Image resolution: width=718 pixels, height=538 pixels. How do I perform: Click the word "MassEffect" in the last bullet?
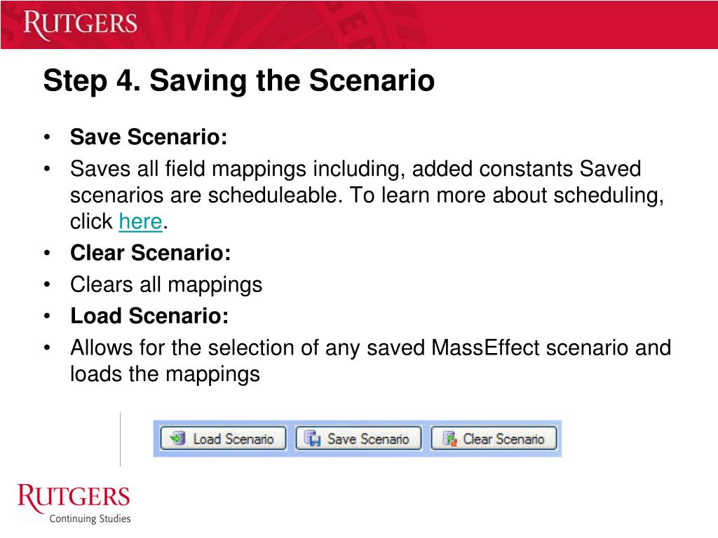[486, 347]
